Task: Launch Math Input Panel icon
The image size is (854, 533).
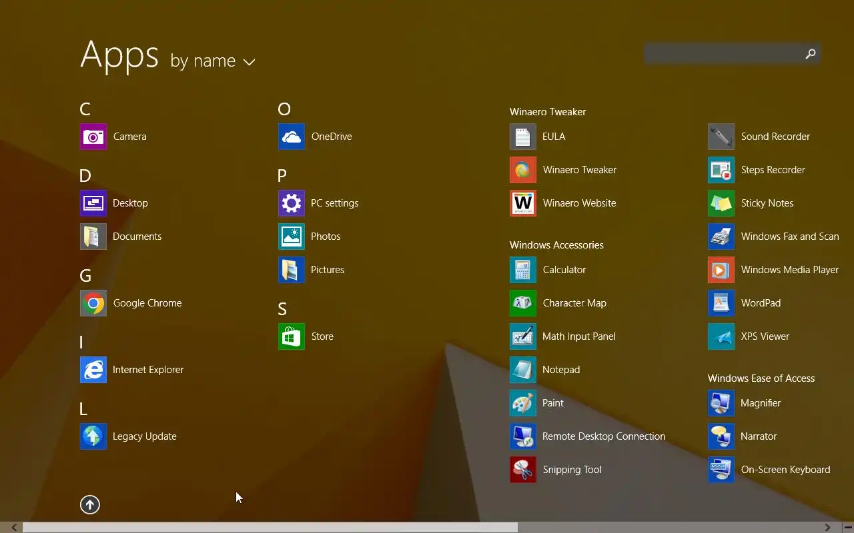Action: pos(523,336)
